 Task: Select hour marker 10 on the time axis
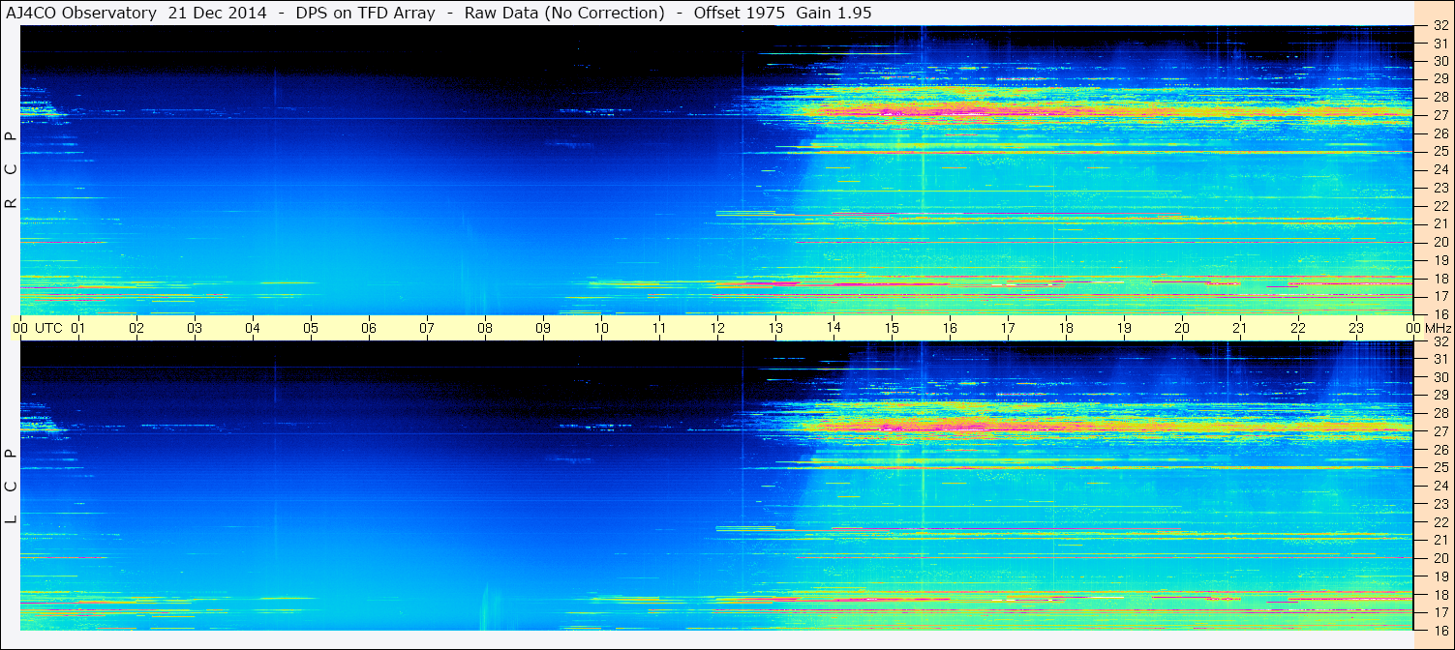(601, 328)
